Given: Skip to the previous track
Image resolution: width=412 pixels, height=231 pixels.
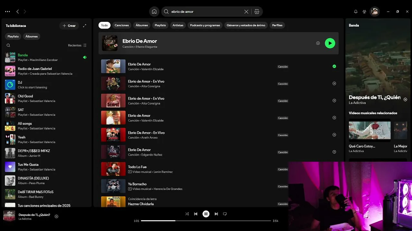Looking at the screenshot, I should [x=196, y=214].
